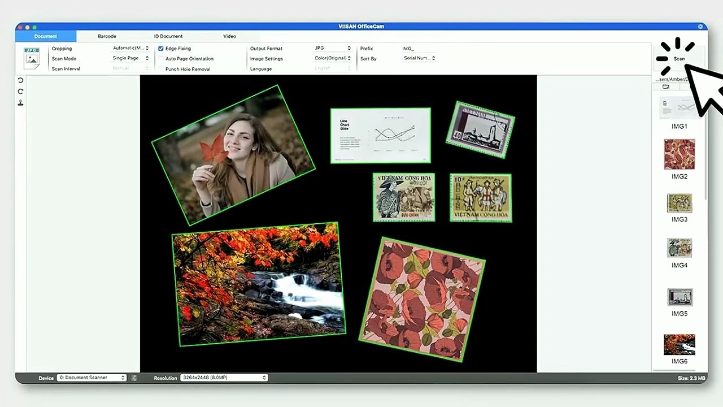Click the 10 Viet Nam Cong Hoa stamp

coord(481,198)
